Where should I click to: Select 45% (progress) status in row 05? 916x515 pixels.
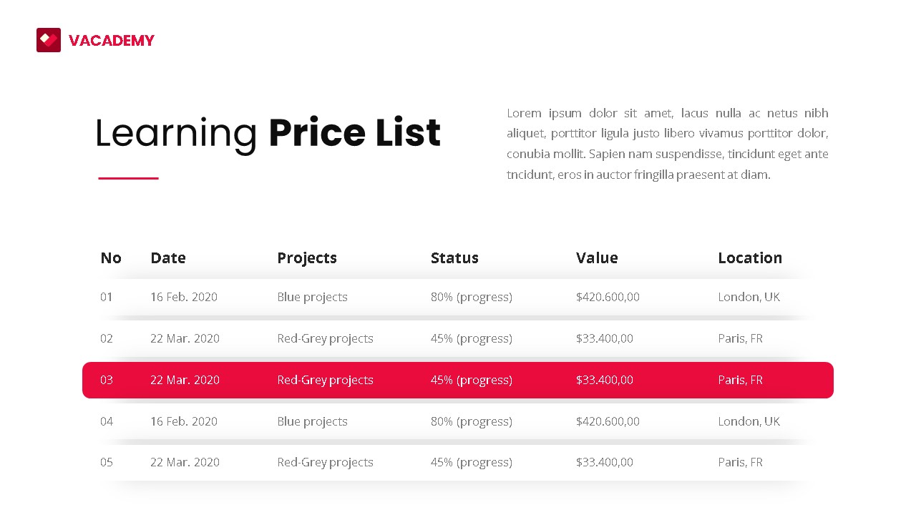471,462
